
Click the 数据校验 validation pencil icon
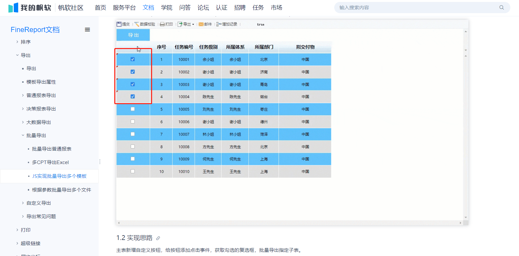pos(137,24)
